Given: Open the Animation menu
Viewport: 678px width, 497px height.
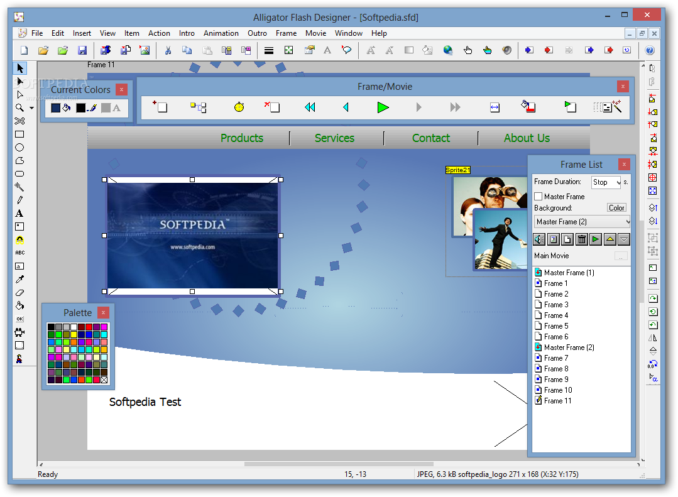Looking at the screenshot, I should [221, 33].
